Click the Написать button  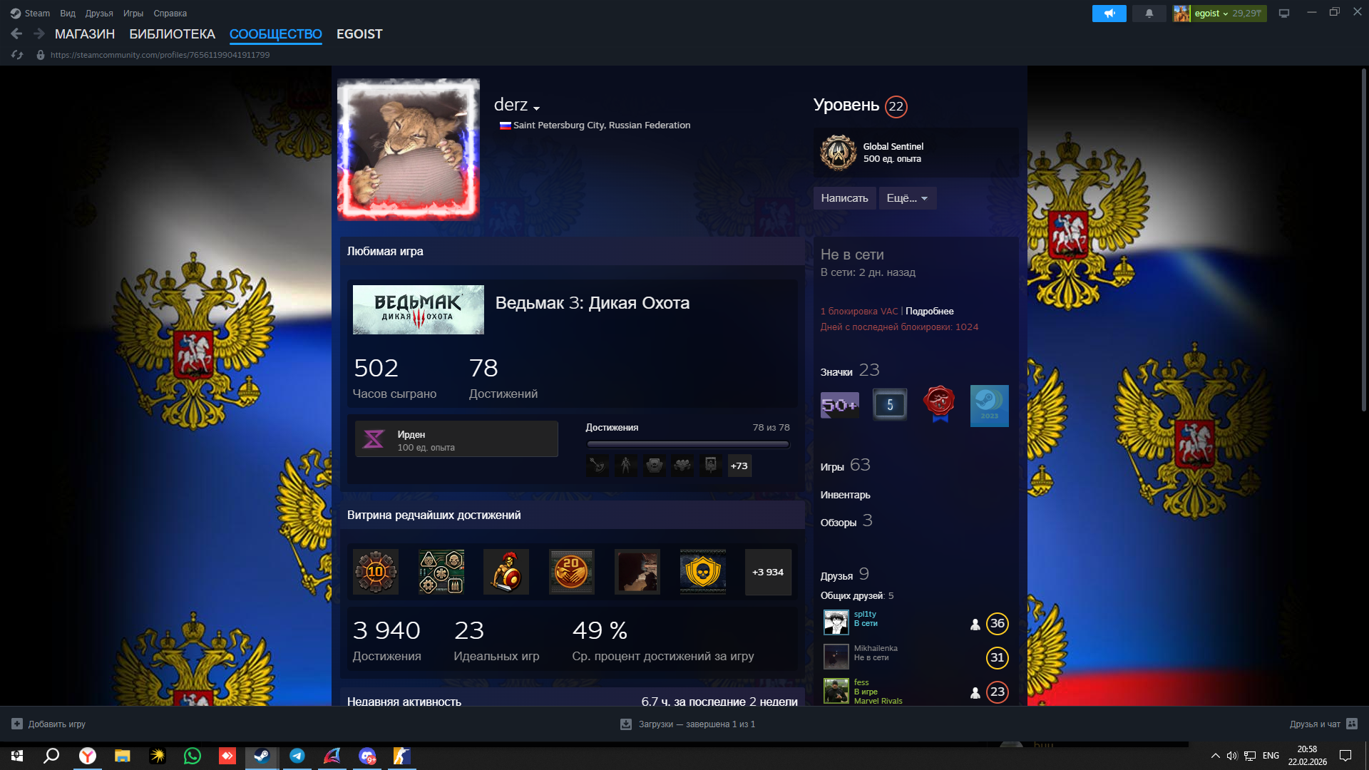(x=844, y=198)
